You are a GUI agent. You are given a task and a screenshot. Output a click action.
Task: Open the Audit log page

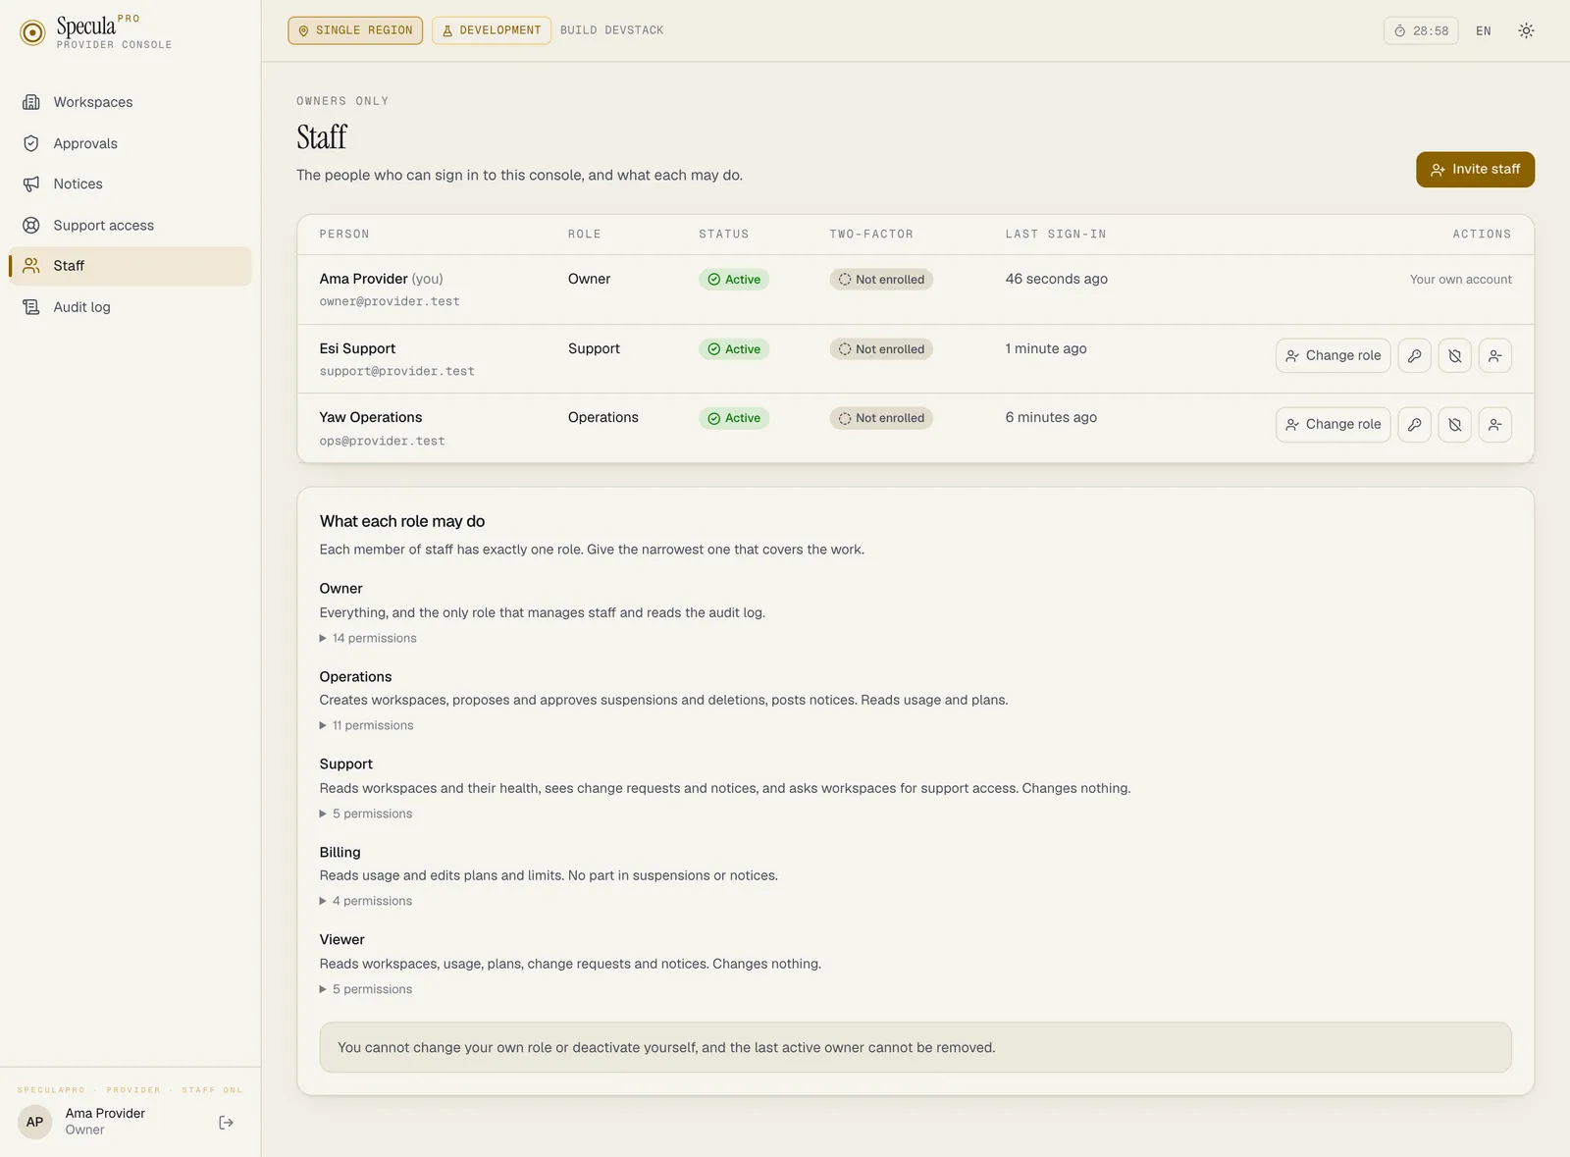[x=130, y=307]
